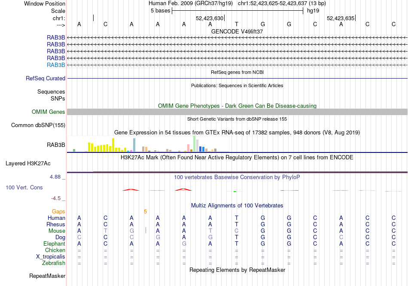Click the Common dbSNP(155) track label
The image size is (408, 286).
[x=38, y=125]
